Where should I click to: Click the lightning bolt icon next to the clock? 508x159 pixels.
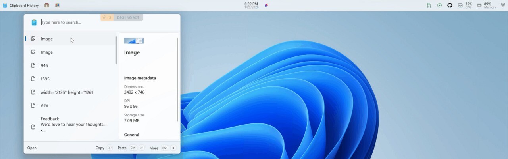coord(267,6)
